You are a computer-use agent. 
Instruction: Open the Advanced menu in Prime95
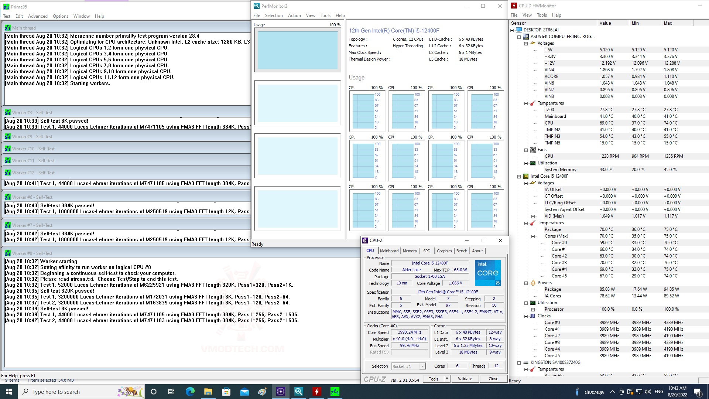[x=38, y=16]
